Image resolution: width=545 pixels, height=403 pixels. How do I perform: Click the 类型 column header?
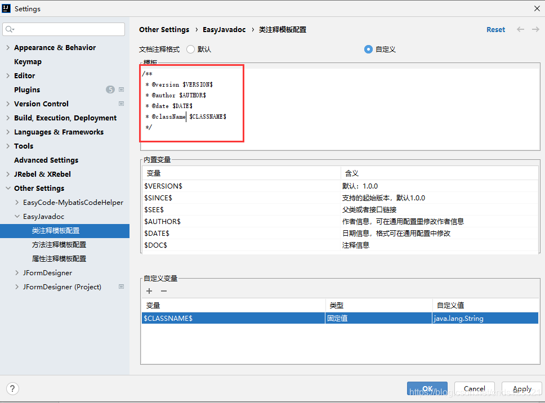pos(379,305)
